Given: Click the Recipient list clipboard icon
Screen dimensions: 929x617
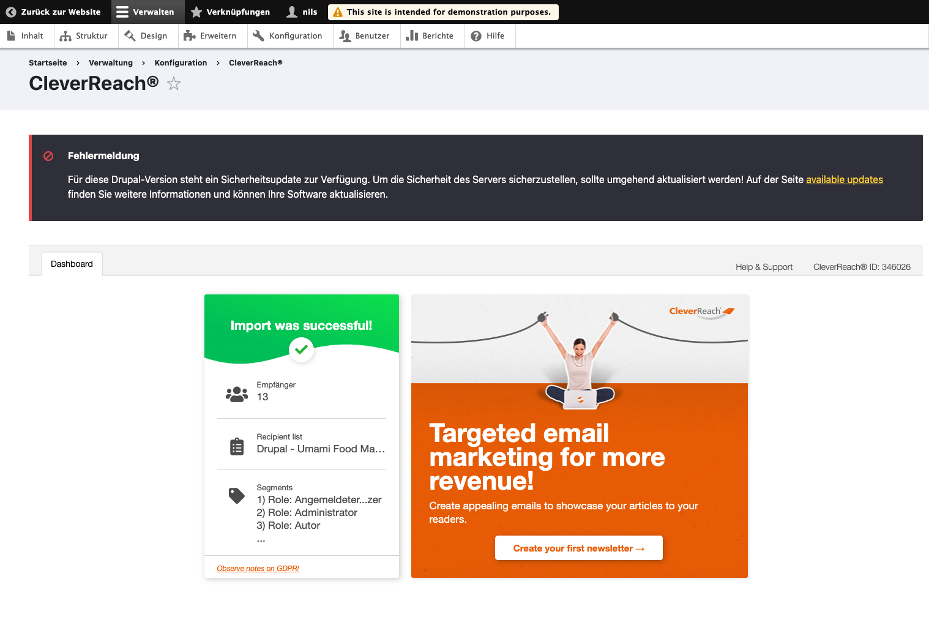Looking at the screenshot, I should point(237,446).
